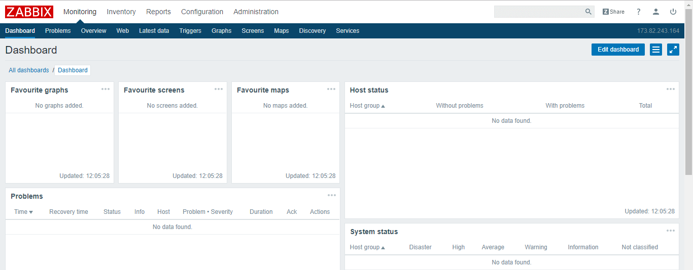
Task: Click the Edit dashboard button
Action: pos(618,50)
